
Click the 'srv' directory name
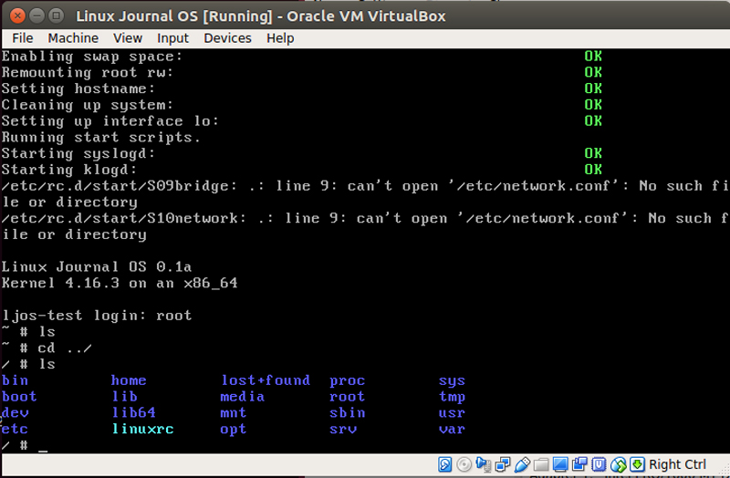pos(343,429)
